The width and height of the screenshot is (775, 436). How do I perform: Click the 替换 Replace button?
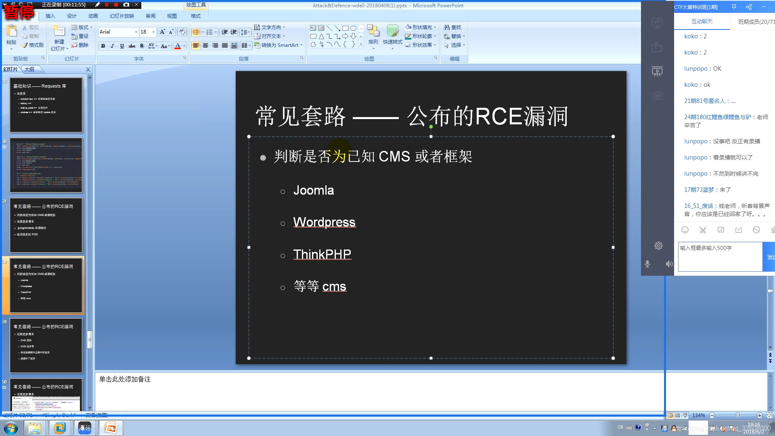(455, 36)
